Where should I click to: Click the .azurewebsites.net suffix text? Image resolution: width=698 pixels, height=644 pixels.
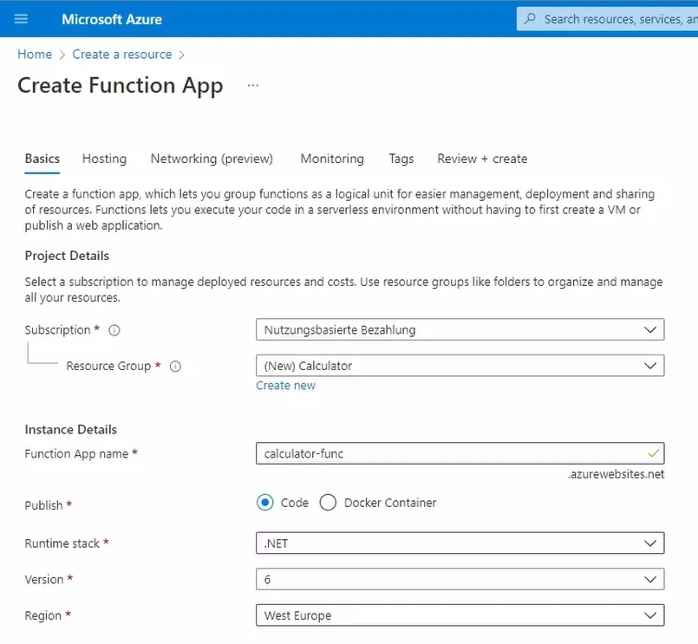pyautogui.click(x=616, y=474)
